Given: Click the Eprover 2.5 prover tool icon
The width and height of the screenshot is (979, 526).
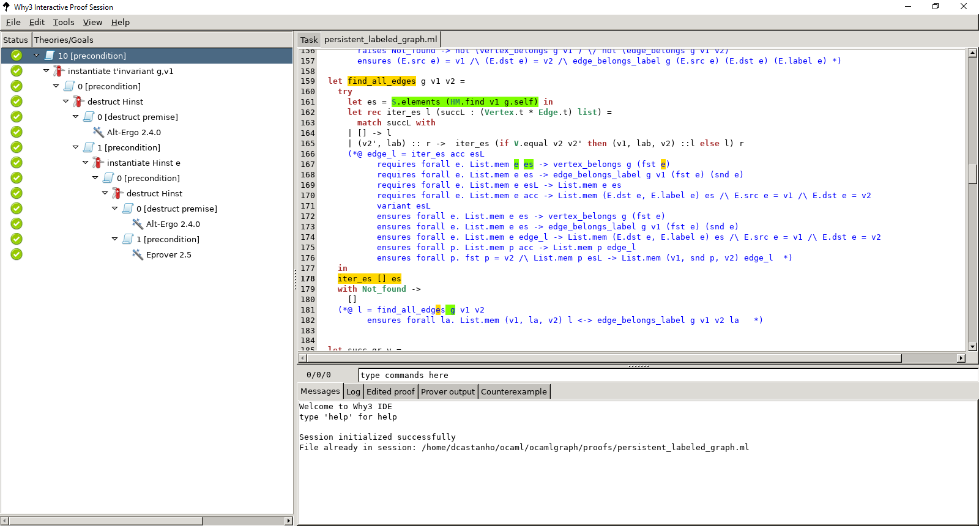Looking at the screenshot, I should (x=138, y=254).
